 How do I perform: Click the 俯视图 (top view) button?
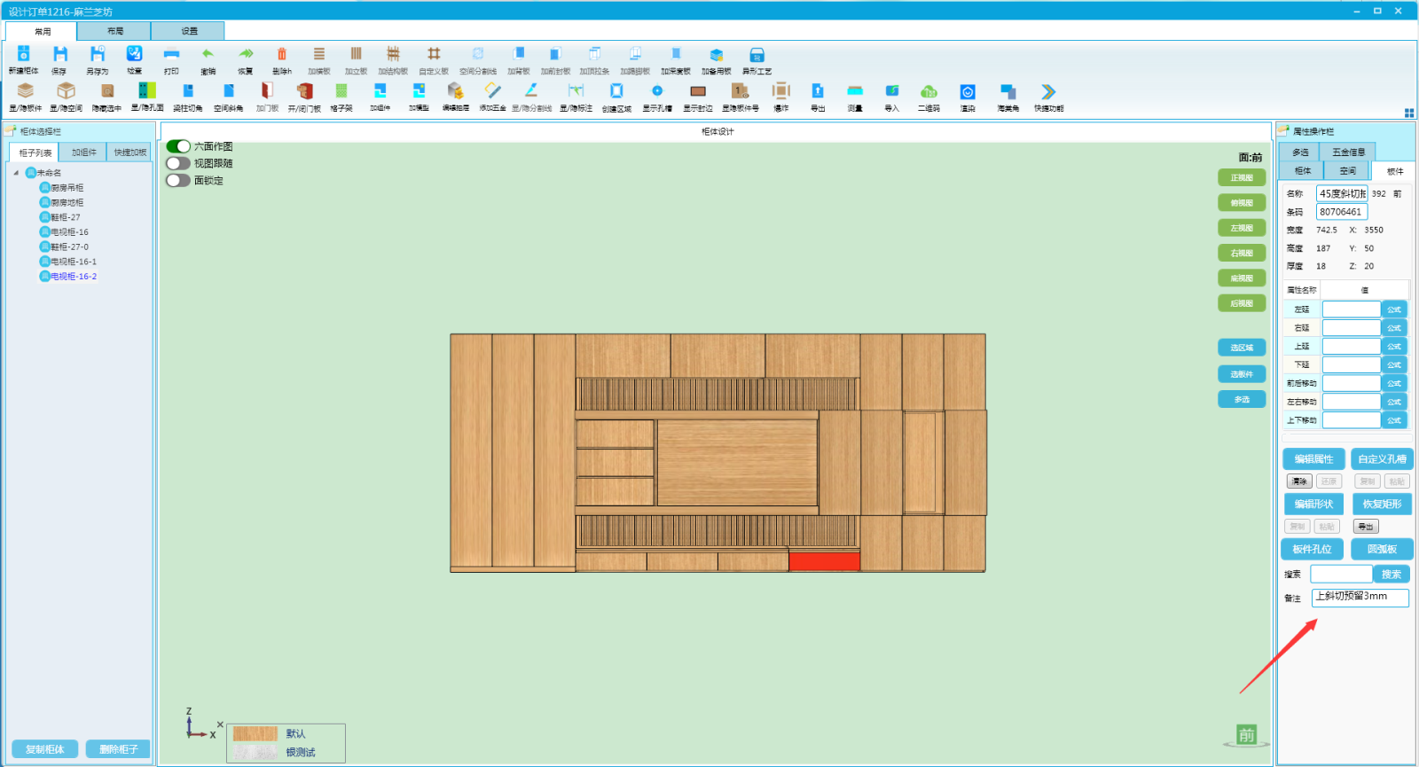(x=1242, y=203)
